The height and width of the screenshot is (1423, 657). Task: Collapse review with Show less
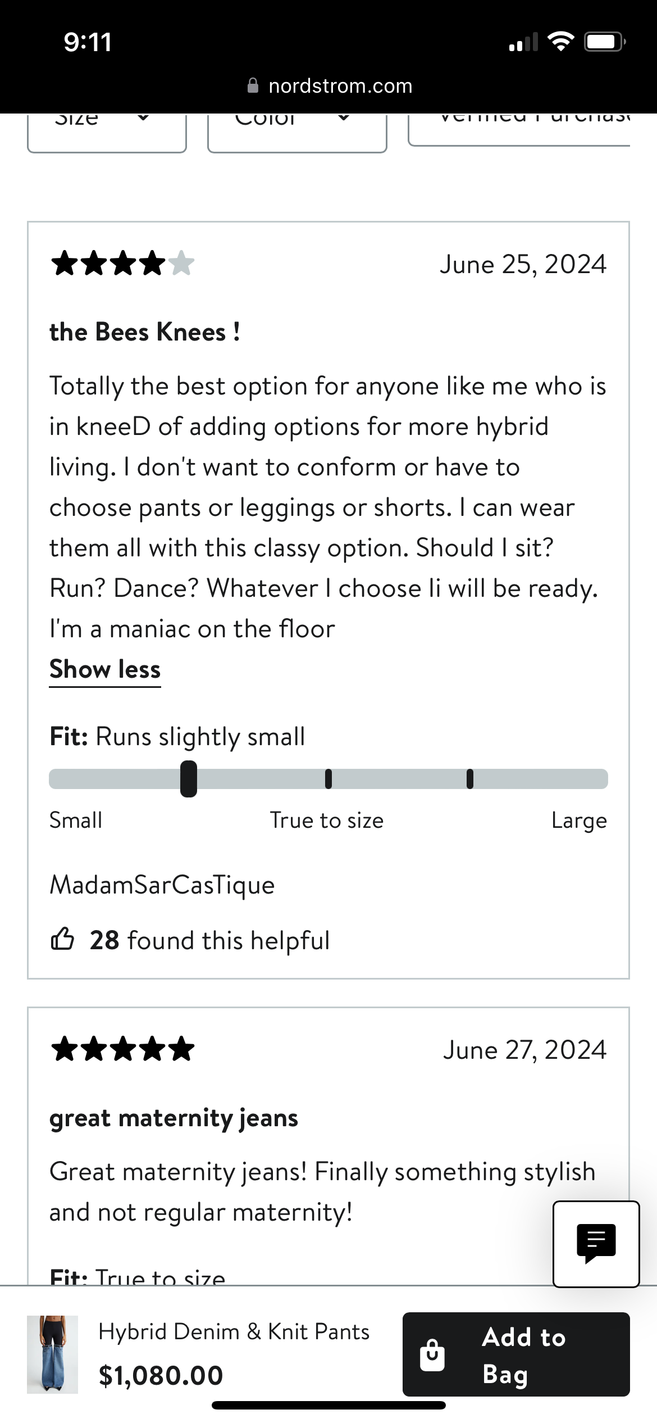click(x=105, y=669)
